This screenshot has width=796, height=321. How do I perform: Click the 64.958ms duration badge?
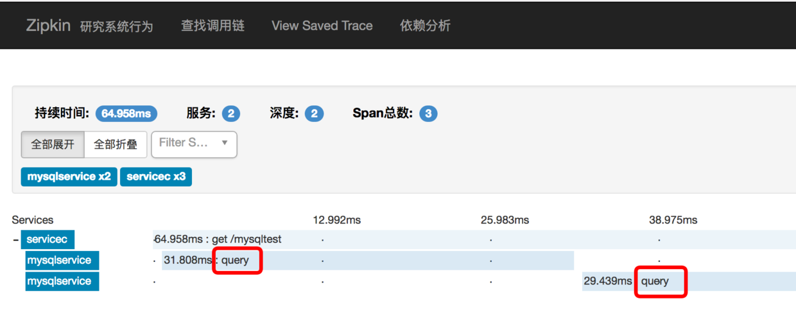126,114
